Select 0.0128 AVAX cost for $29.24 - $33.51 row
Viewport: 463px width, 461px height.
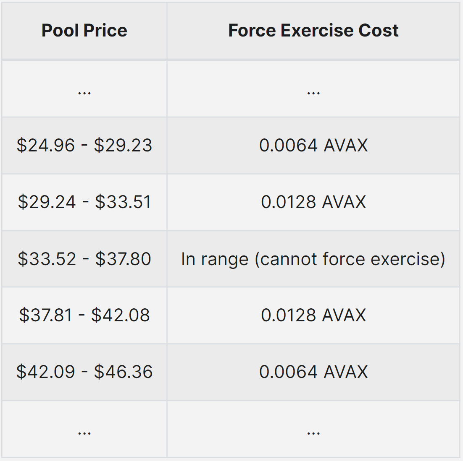[313, 202]
